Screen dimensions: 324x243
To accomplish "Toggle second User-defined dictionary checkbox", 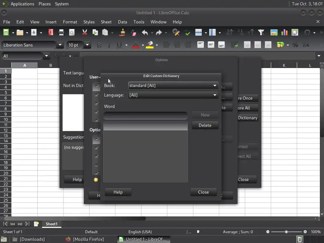I will point(97,95).
